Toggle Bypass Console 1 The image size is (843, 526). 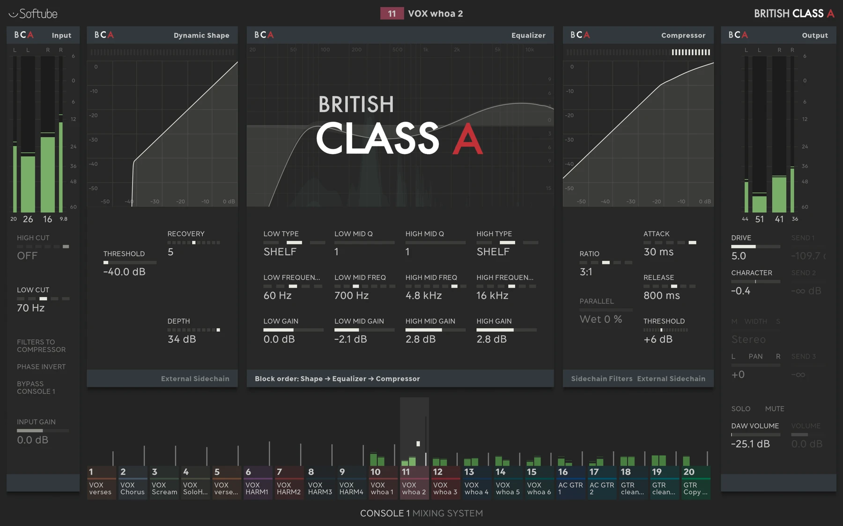point(36,388)
